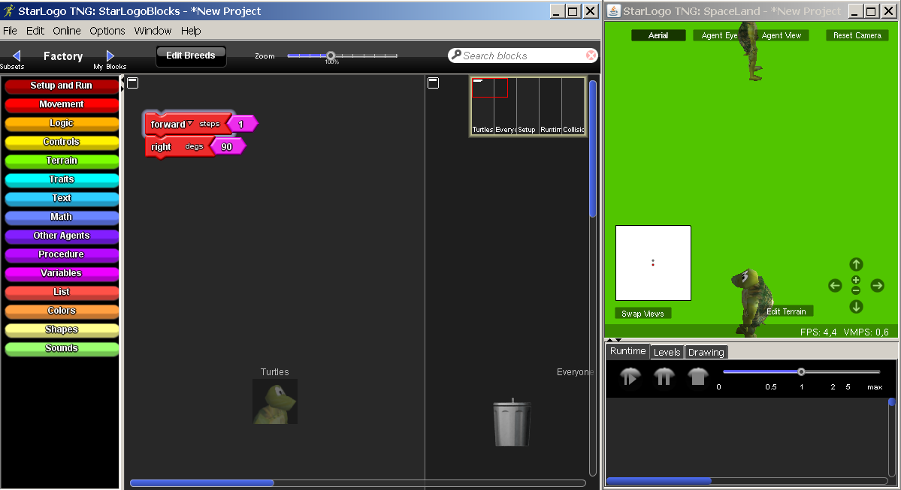
Task: Pan camera up with the up arrow
Action: click(x=856, y=264)
